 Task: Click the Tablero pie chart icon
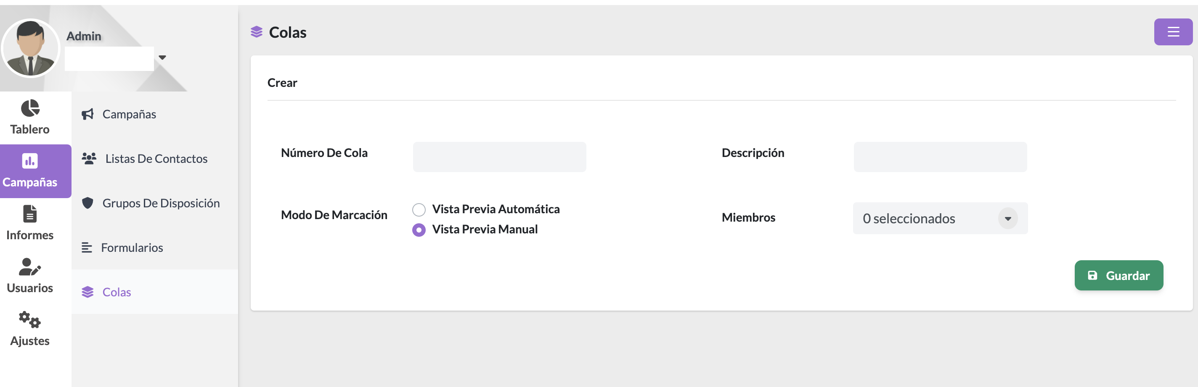[30, 108]
